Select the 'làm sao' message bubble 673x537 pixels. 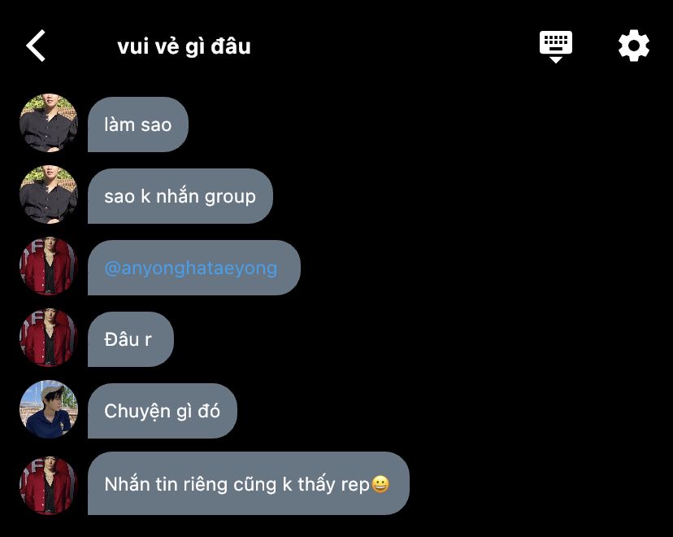138,124
